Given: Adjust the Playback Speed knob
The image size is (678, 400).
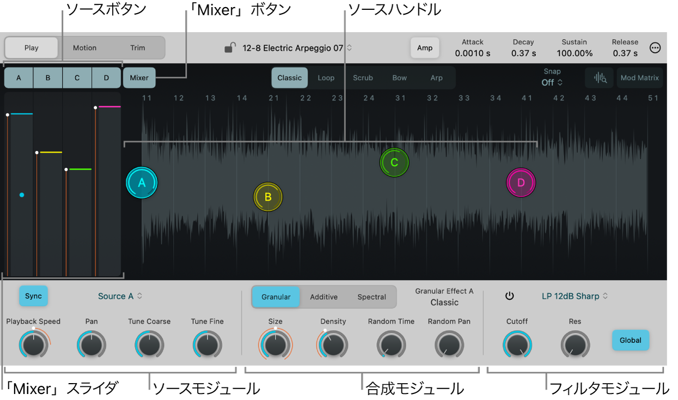Looking at the screenshot, I should click(x=34, y=344).
